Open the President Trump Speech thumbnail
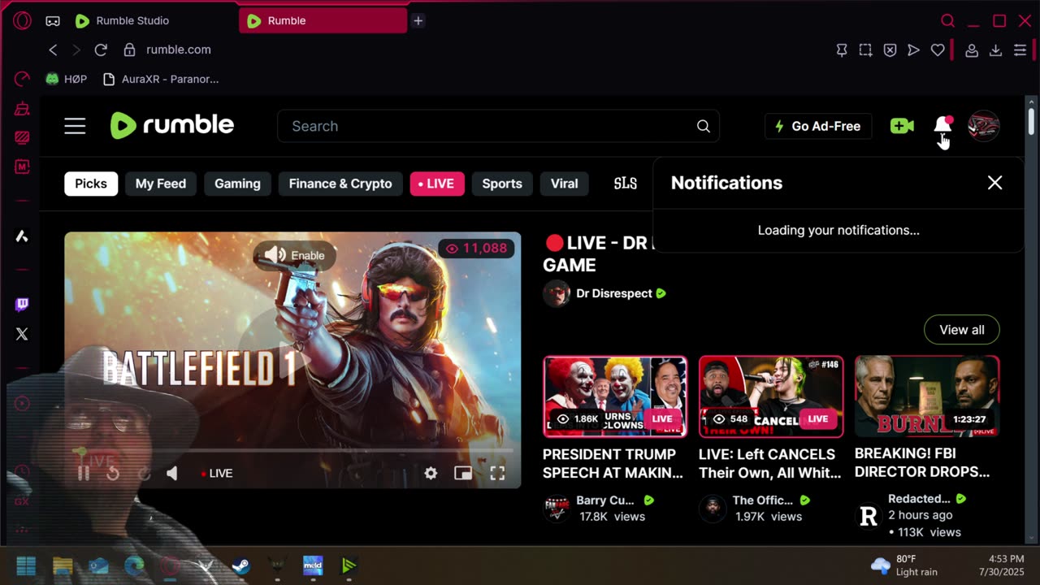 point(615,396)
